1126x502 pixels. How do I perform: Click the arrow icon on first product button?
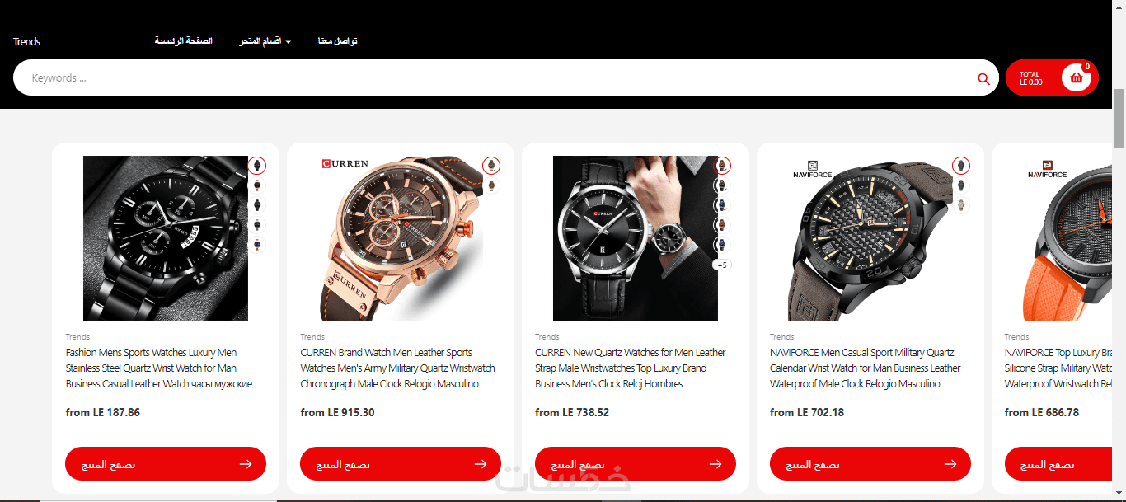246,464
